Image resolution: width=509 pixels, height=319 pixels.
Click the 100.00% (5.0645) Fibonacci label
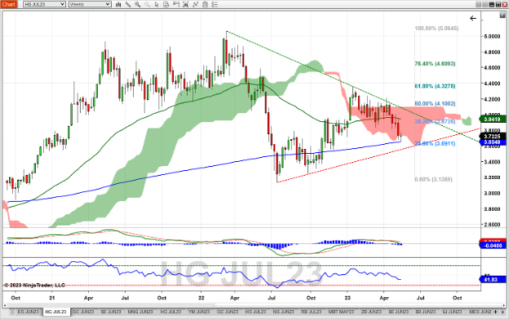point(436,28)
